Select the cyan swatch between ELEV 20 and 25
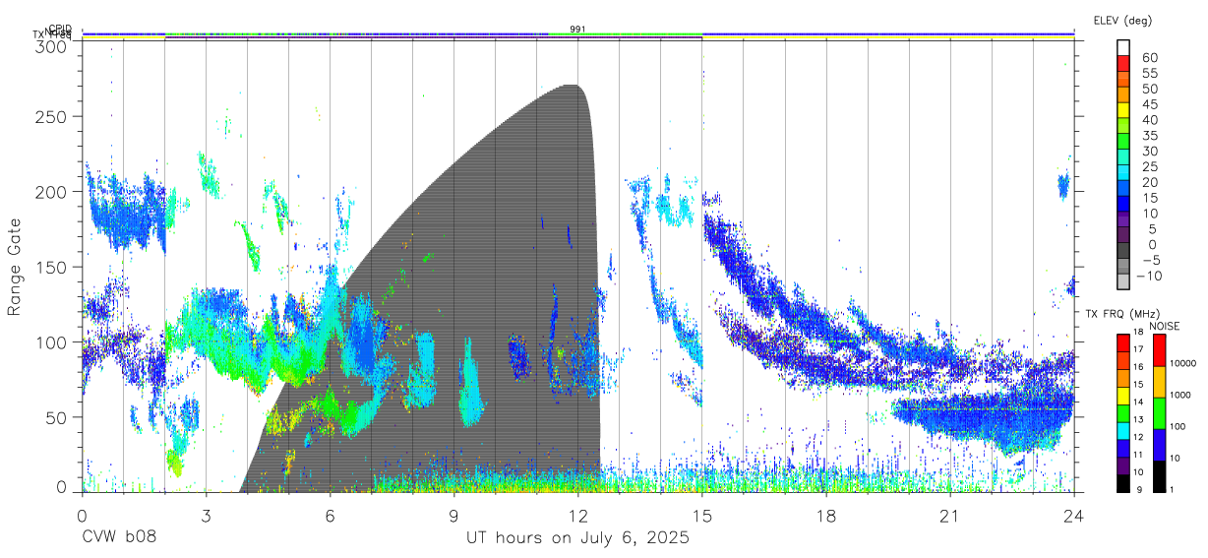This screenshot has width=1208, height=558. [1123, 174]
